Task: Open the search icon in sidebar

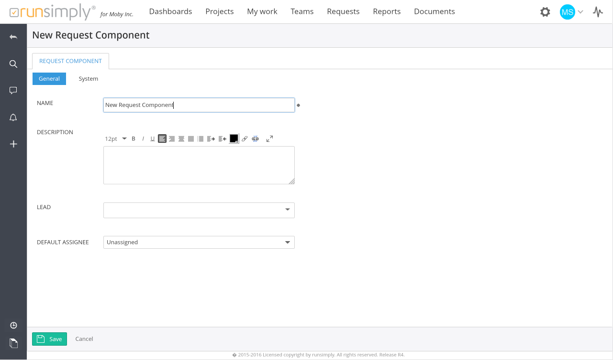Action: tap(13, 64)
